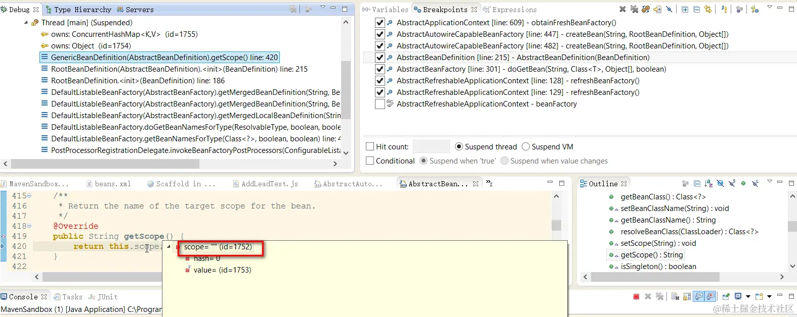Open AddLeadTest.js editor tab

[265, 184]
